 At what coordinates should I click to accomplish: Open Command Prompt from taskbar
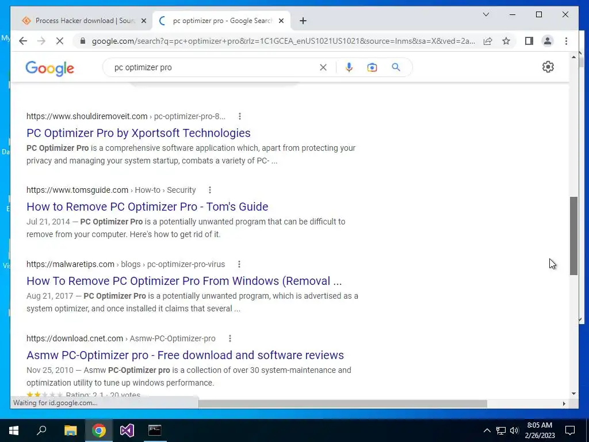[x=154, y=430]
